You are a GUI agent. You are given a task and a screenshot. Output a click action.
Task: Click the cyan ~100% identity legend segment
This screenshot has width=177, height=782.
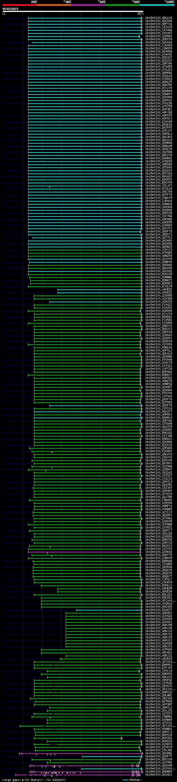tap(157, 5)
